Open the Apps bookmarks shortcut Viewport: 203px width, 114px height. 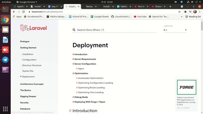(17, 16)
